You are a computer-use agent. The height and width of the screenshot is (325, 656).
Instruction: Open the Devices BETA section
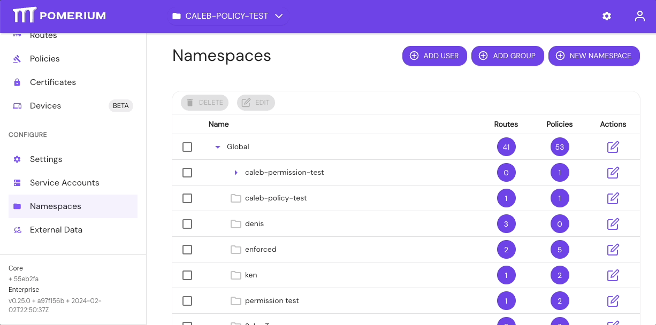point(46,105)
